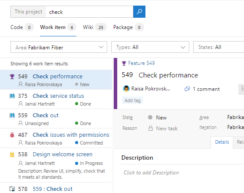Open the Feature 549 link
244x193 pixels.
[142, 63]
